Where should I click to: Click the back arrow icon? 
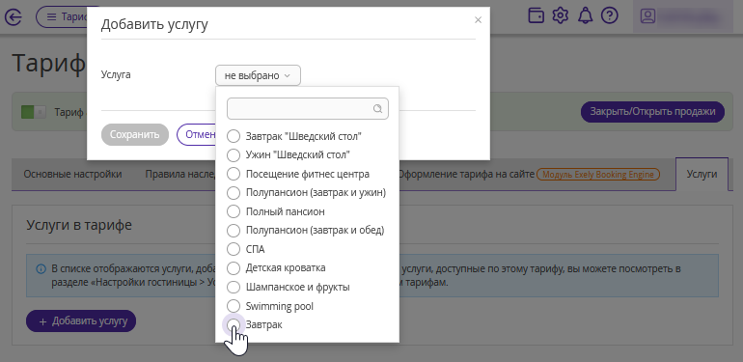14,17
